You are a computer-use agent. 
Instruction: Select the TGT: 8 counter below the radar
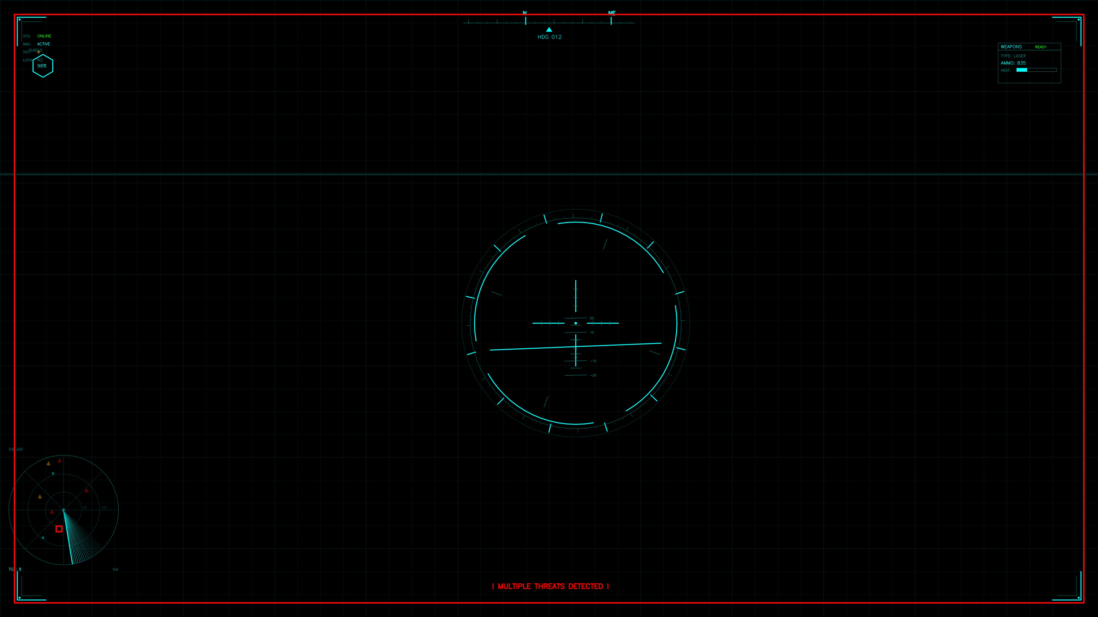15,569
